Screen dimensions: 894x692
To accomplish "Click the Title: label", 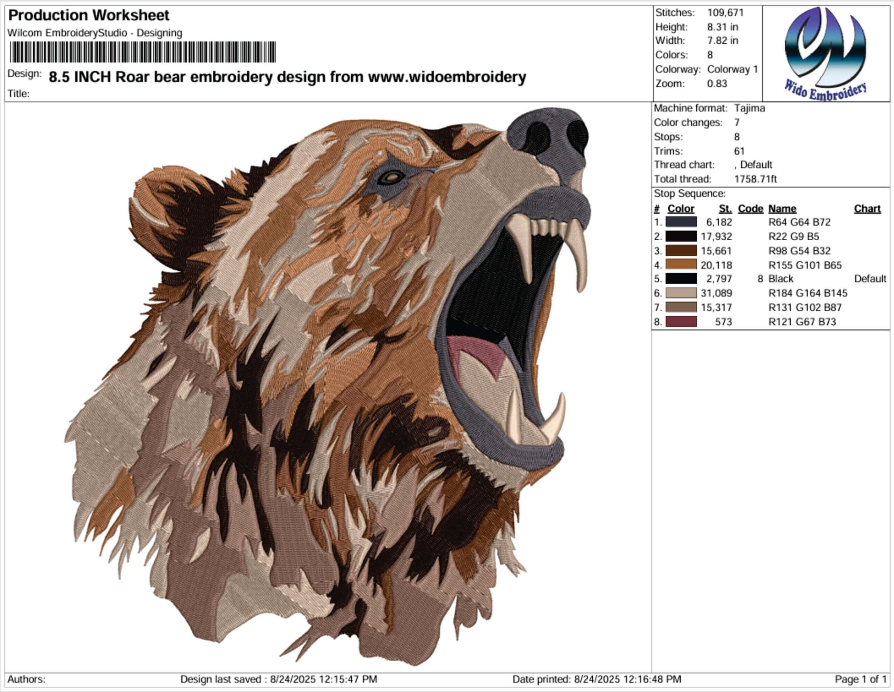I will pyautogui.click(x=19, y=94).
